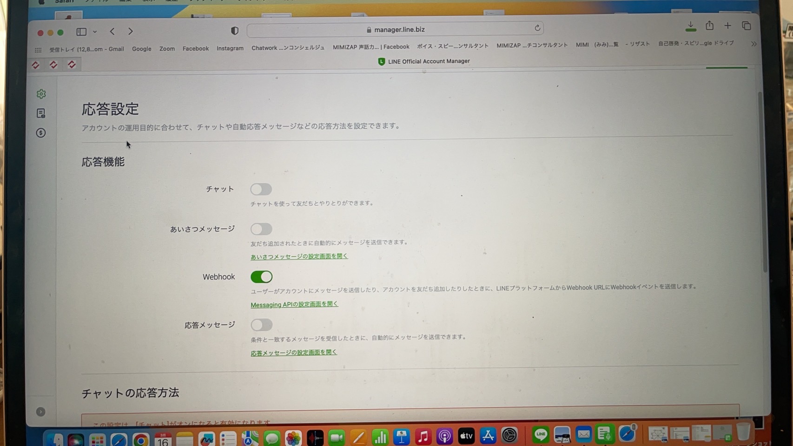Show Safari downloads
This screenshot has width=793, height=446.
click(x=691, y=26)
